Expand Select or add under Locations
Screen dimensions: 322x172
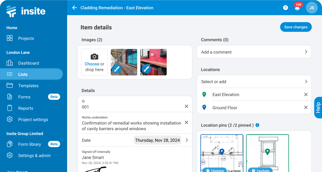click(254, 81)
